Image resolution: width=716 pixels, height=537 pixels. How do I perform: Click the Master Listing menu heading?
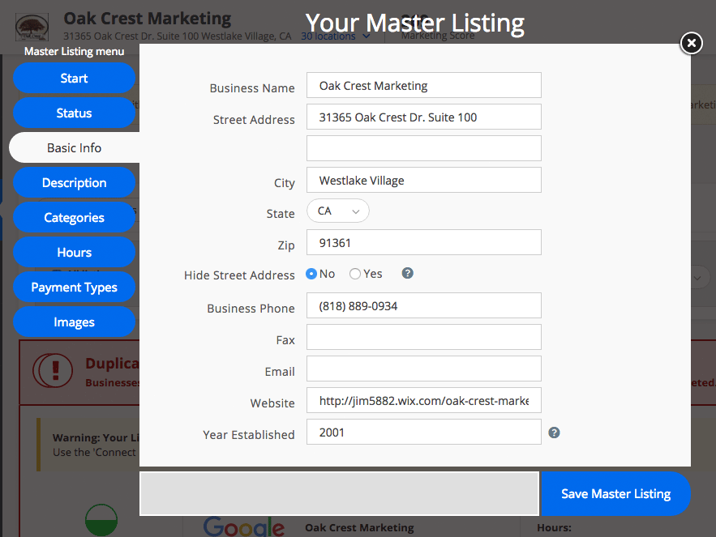point(74,52)
